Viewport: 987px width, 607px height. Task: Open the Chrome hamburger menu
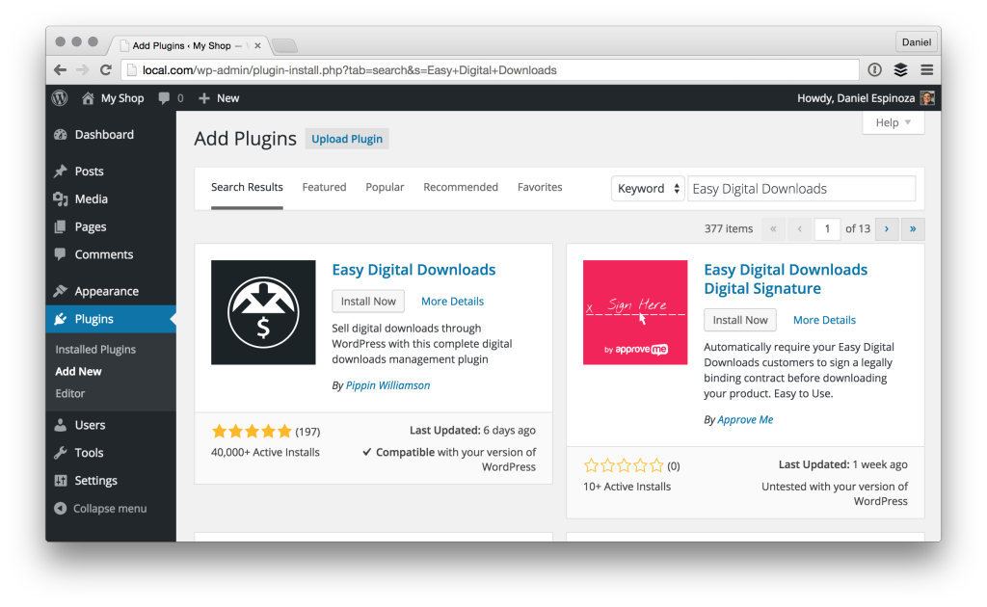coord(926,69)
